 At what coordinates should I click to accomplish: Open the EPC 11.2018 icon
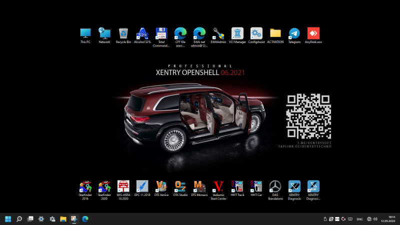[142, 187]
